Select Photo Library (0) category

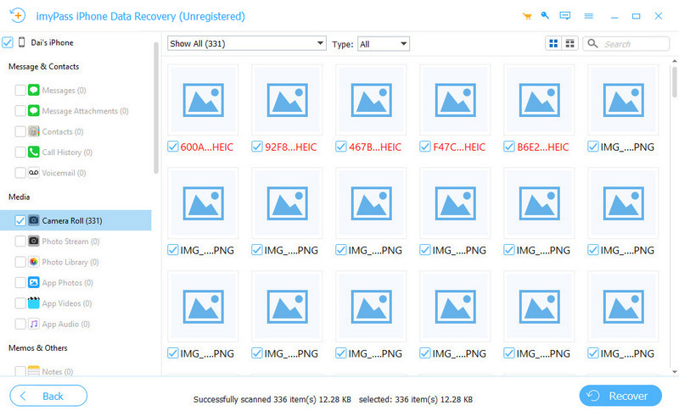coord(70,262)
